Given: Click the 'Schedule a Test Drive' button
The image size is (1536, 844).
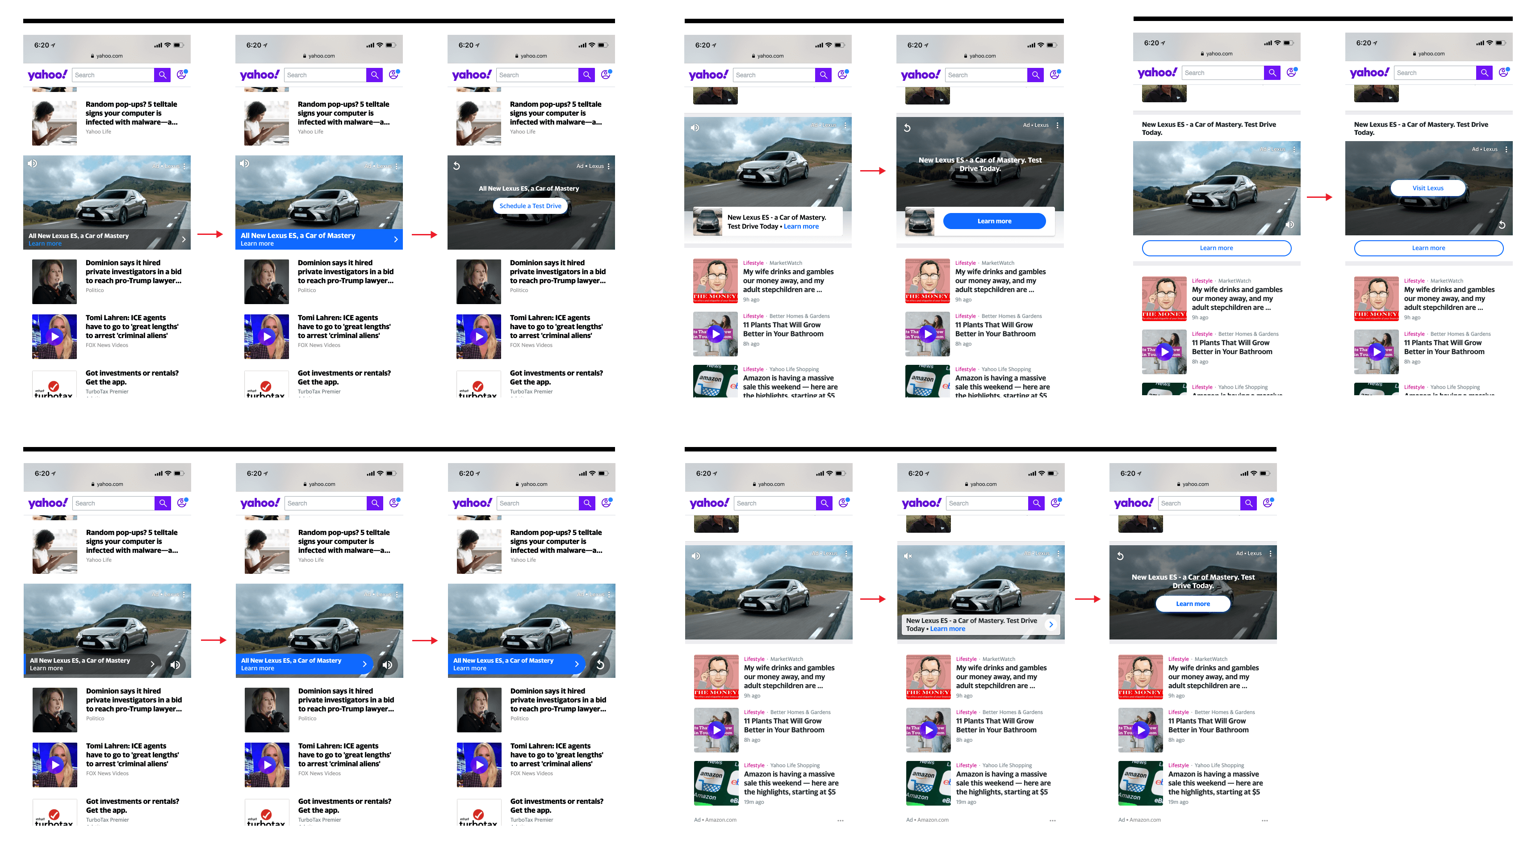Looking at the screenshot, I should (x=530, y=205).
